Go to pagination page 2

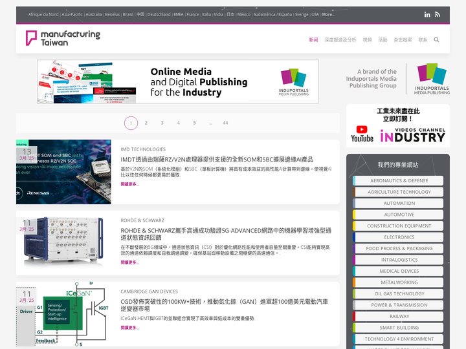(146, 123)
